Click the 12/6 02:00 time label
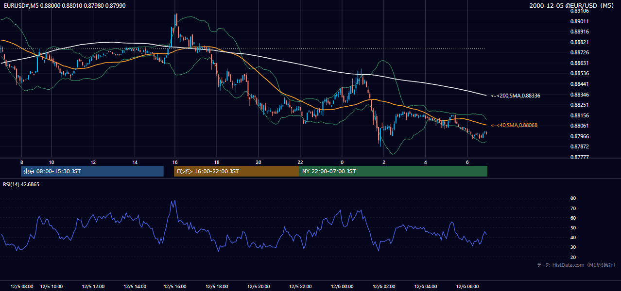Screen dimensions: 621x291 384,287
